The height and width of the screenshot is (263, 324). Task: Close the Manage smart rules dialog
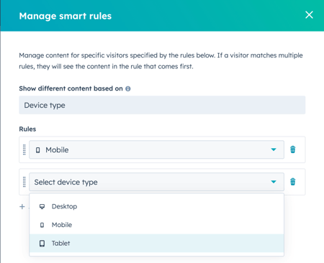[309, 15]
